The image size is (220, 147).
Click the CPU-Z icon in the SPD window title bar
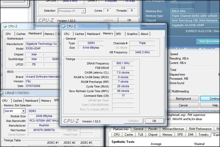(2, 93)
